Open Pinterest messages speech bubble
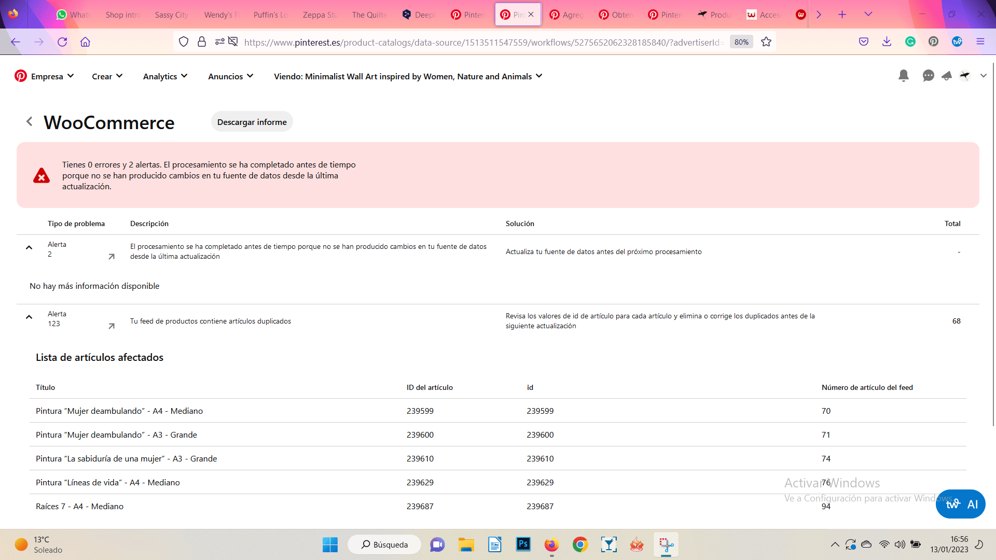Screen dimensions: 996x560 click(929, 76)
